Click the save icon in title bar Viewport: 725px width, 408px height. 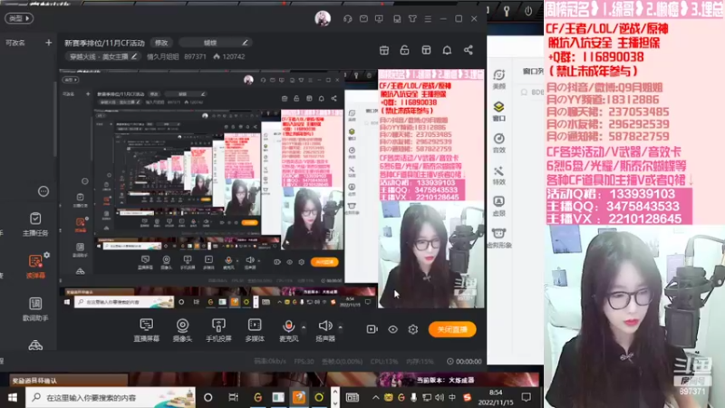[x=397, y=19]
